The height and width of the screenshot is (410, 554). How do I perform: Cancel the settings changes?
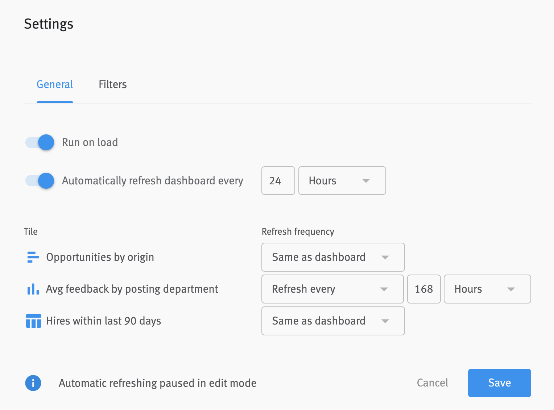coord(432,383)
